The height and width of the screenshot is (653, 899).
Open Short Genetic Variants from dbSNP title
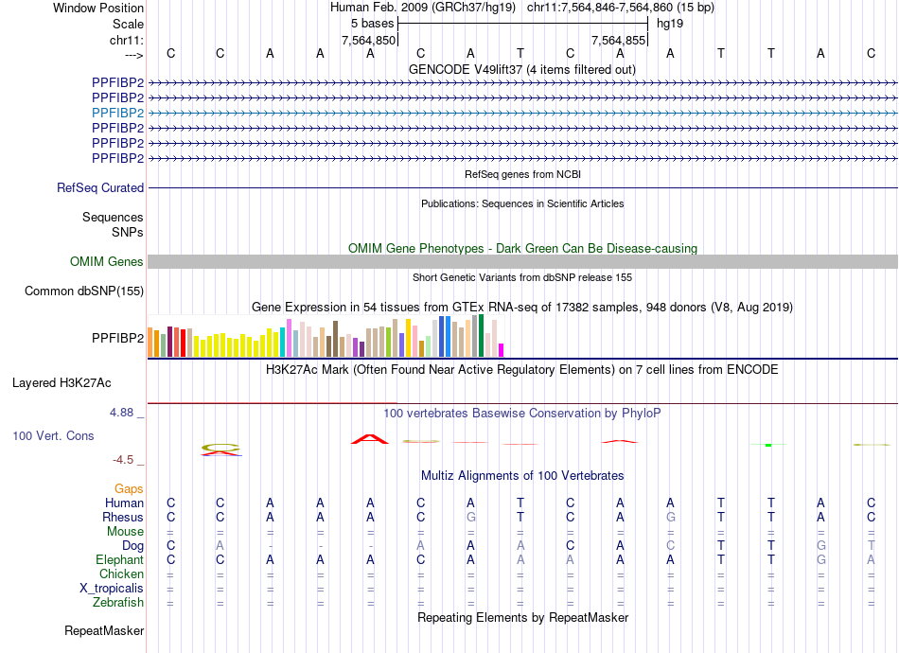coord(522,277)
